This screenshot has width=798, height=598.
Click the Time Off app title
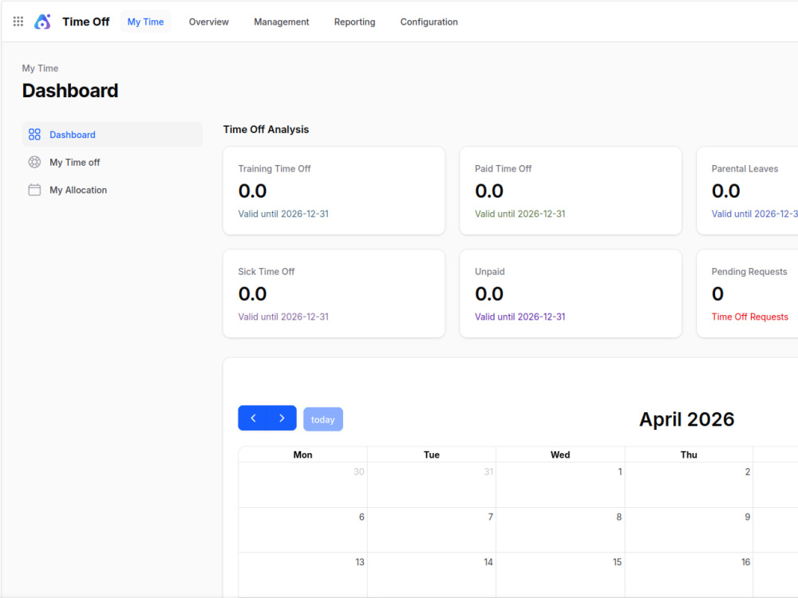(85, 22)
